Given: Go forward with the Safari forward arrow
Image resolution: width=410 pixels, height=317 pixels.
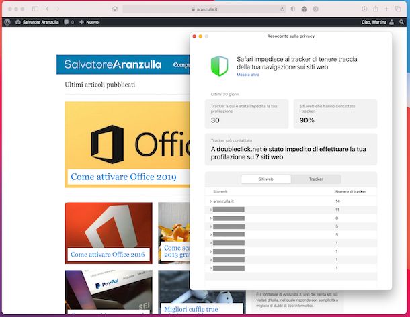Looking at the screenshot, I should (58, 9).
